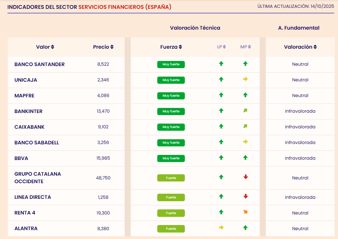Click Linea Directa MP red down arrow
This screenshot has width=338, height=239.
pyautogui.click(x=245, y=196)
